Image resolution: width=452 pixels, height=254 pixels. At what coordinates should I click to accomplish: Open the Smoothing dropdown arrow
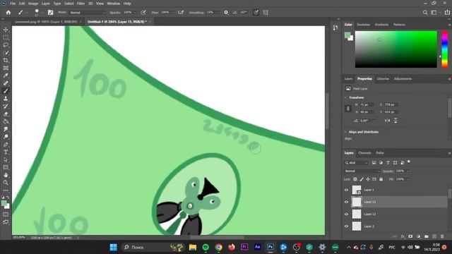pos(218,13)
